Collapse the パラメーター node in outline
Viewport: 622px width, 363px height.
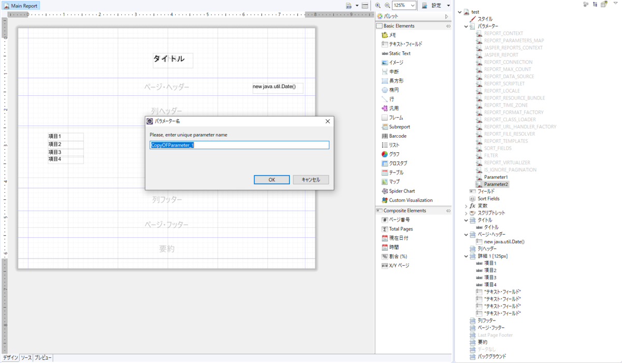[x=466, y=26]
